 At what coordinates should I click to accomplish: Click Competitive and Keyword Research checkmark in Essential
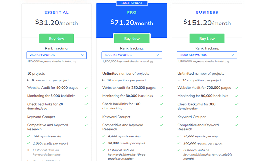86,125
